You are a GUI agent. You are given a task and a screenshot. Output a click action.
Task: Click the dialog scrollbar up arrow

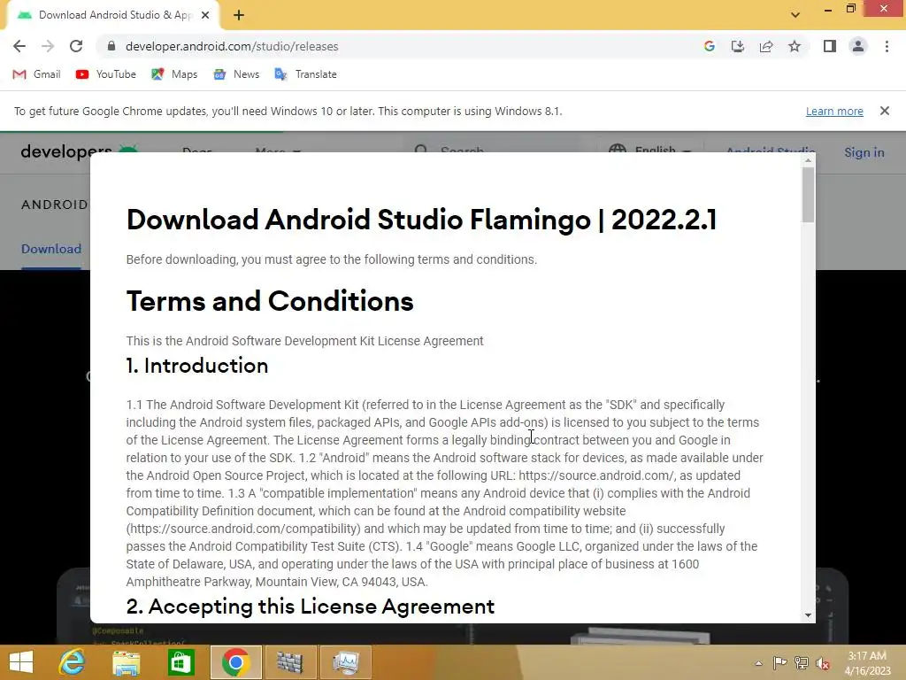809,160
